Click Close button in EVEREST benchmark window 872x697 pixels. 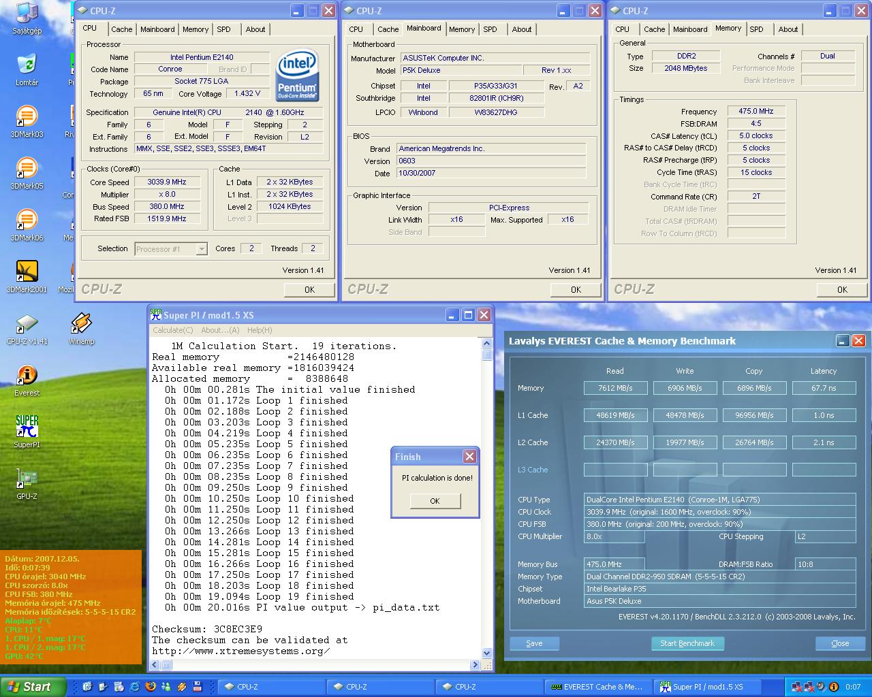click(840, 643)
